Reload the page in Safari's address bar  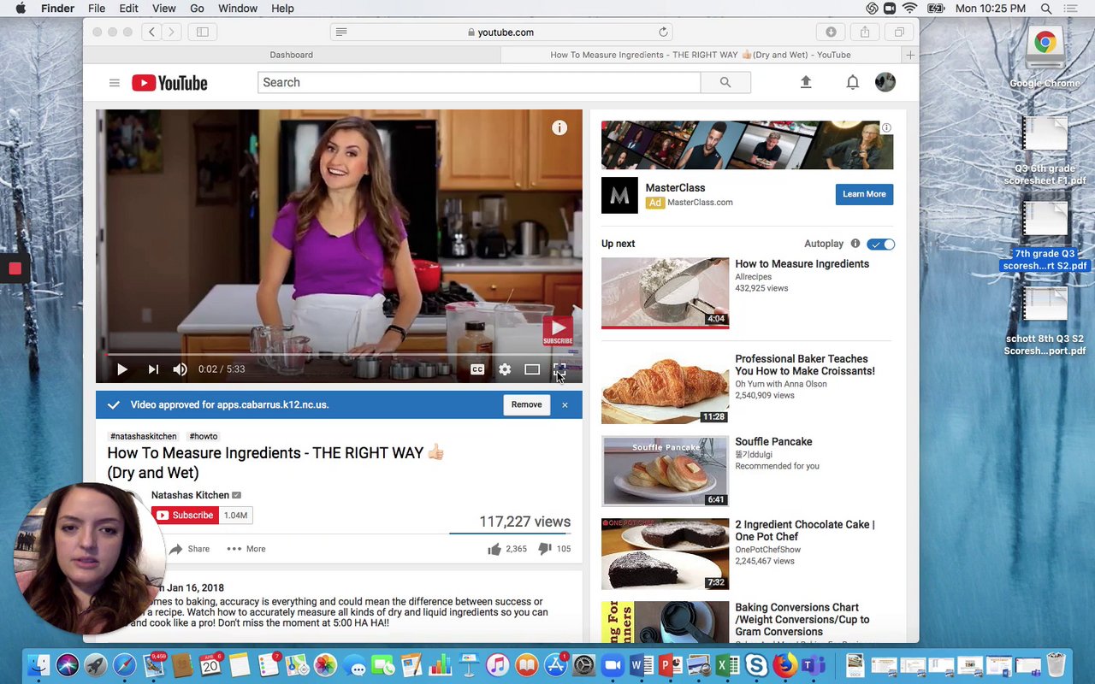coord(663,32)
